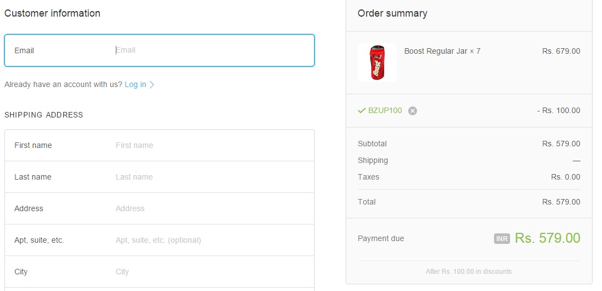Click the Boost Regular Jar product name

(x=435, y=51)
